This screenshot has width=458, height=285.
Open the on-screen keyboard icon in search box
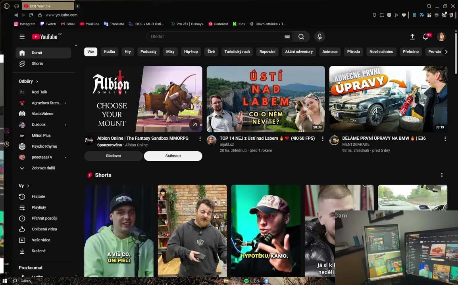tap(287, 37)
